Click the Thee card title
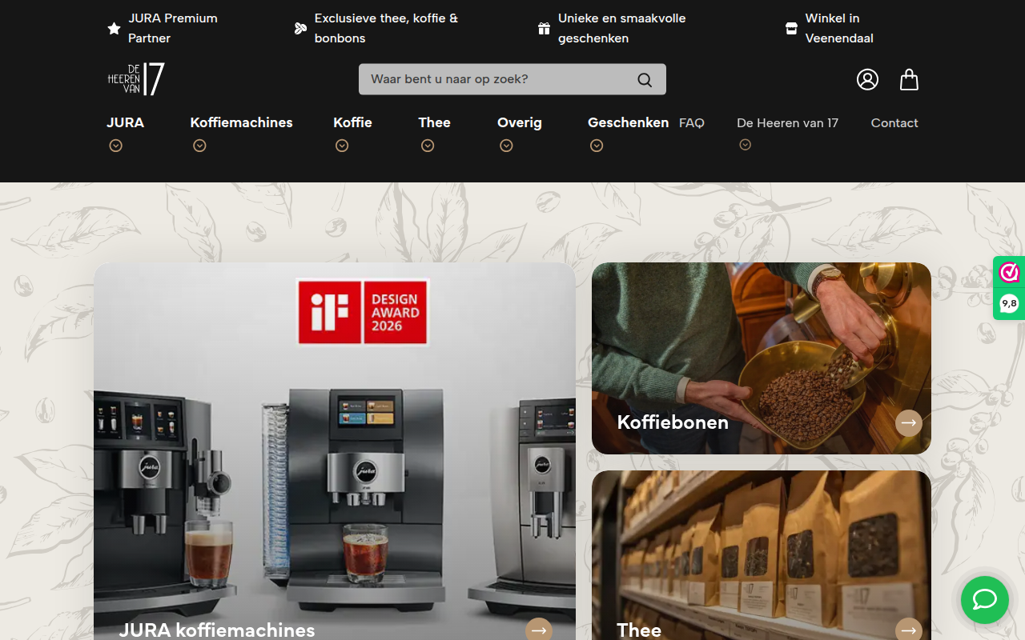This screenshot has height=640, width=1025. 639,630
